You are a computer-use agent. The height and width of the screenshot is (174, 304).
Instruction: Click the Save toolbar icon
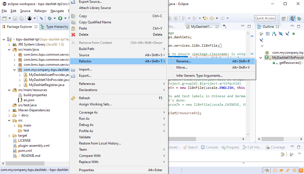[15, 18]
